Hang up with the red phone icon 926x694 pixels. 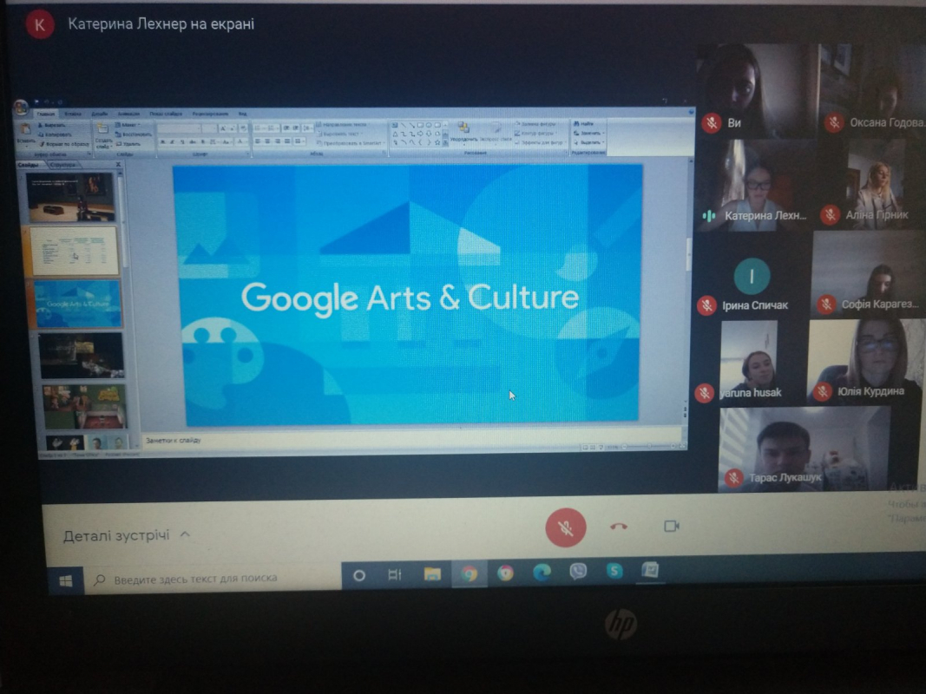pyautogui.click(x=618, y=527)
